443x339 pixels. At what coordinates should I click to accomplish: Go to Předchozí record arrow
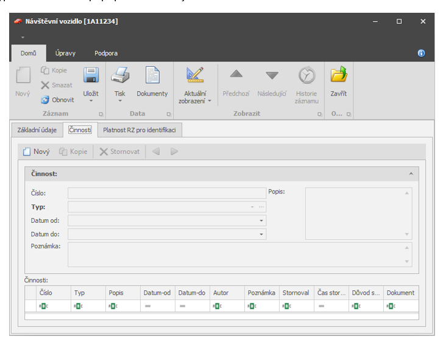[236, 74]
